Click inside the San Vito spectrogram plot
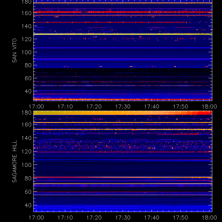Screen dimensions: 222x222 pyautogui.click(x=123, y=51)
